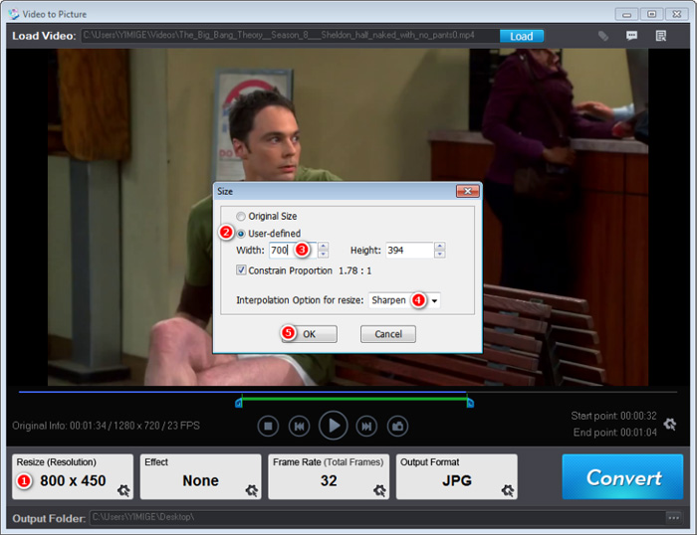Open Output Format settings gear
Image resolution: width=697 pixels, height=535 pixels.
tap(508, 490)
